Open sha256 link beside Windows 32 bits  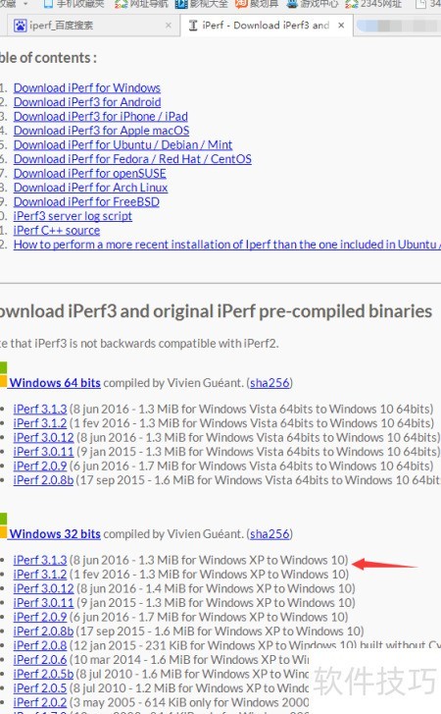pyautogui.click(x=269, y=533)
